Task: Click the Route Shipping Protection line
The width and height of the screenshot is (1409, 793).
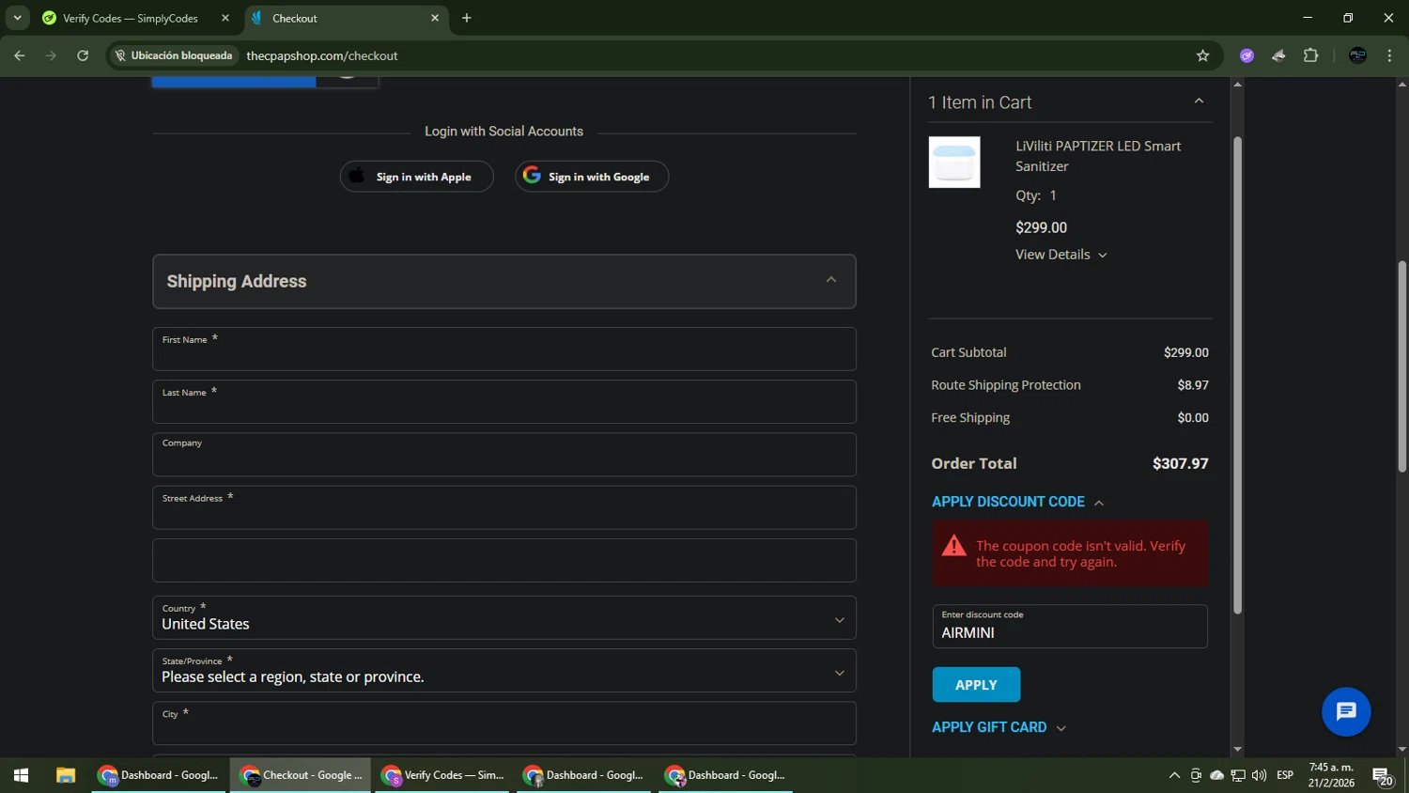Action: tap(1070, 385)
